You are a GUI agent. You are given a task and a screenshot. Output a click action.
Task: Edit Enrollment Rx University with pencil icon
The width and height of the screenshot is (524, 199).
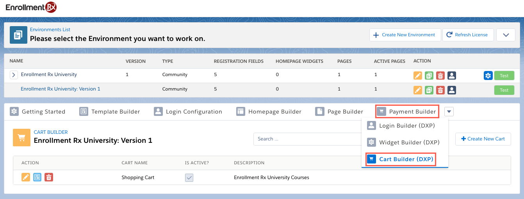click(x=418, y=76)
